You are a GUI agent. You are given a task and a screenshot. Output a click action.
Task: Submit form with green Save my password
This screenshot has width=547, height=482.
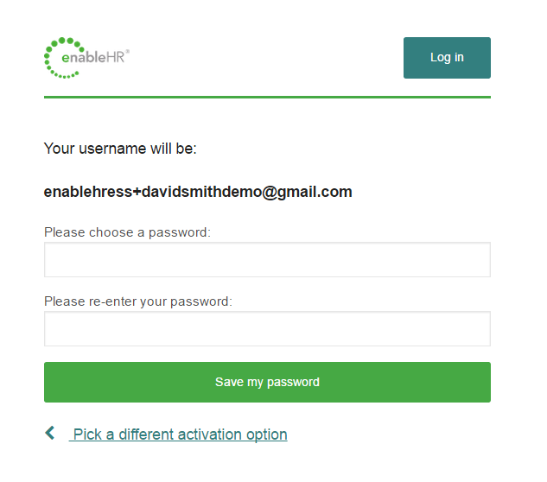click(x=267, y=383)
